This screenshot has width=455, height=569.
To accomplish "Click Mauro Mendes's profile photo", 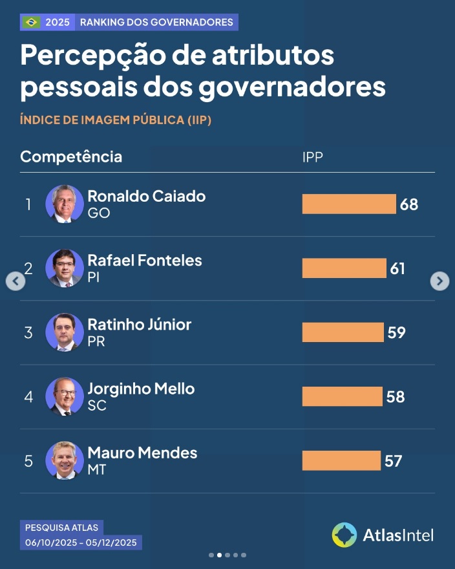I will [65, 460].
